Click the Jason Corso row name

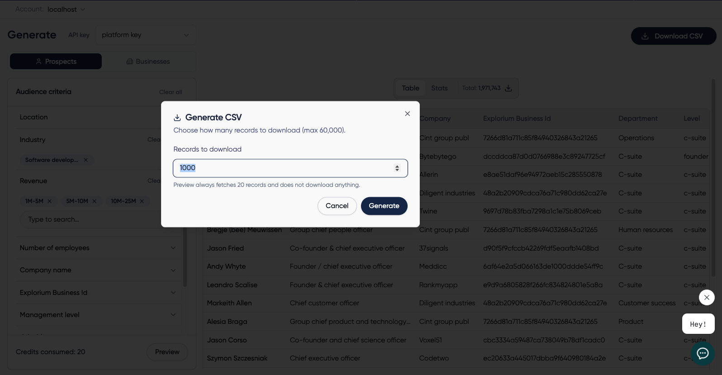(227, 340)
